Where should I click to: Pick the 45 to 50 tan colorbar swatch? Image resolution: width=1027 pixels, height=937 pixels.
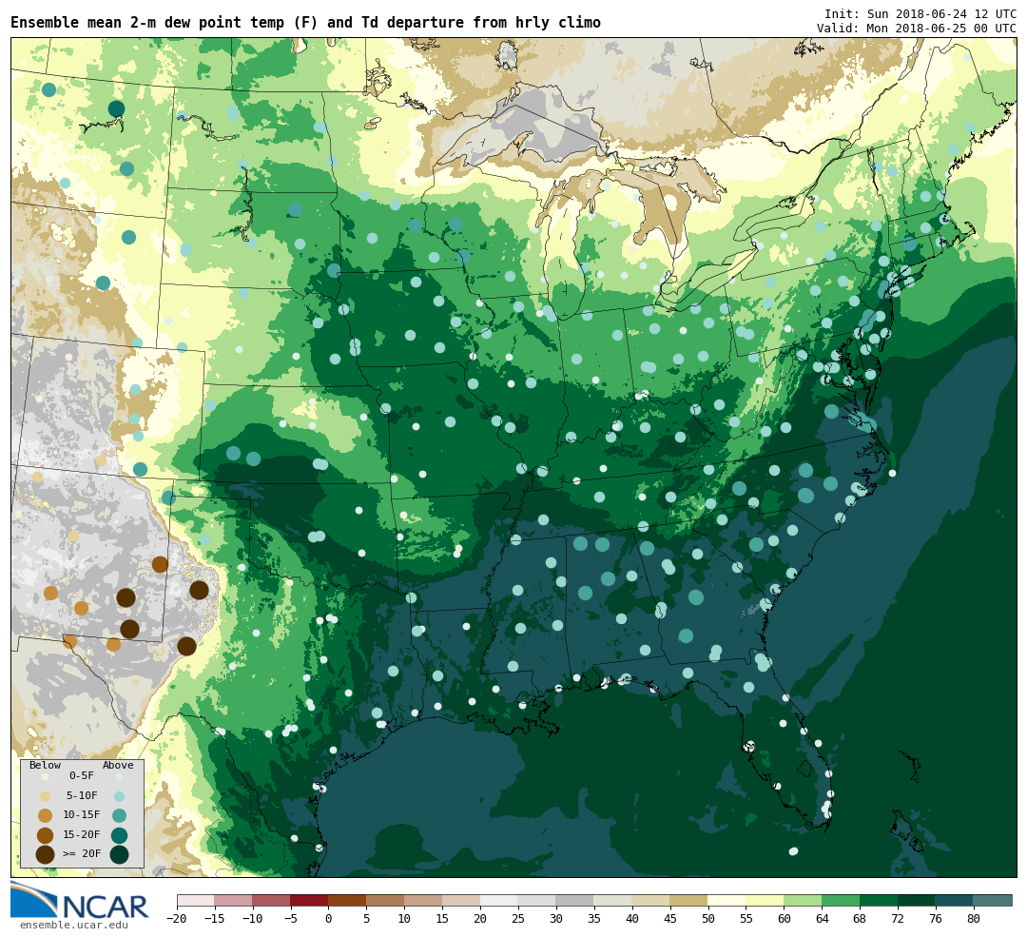689,900
